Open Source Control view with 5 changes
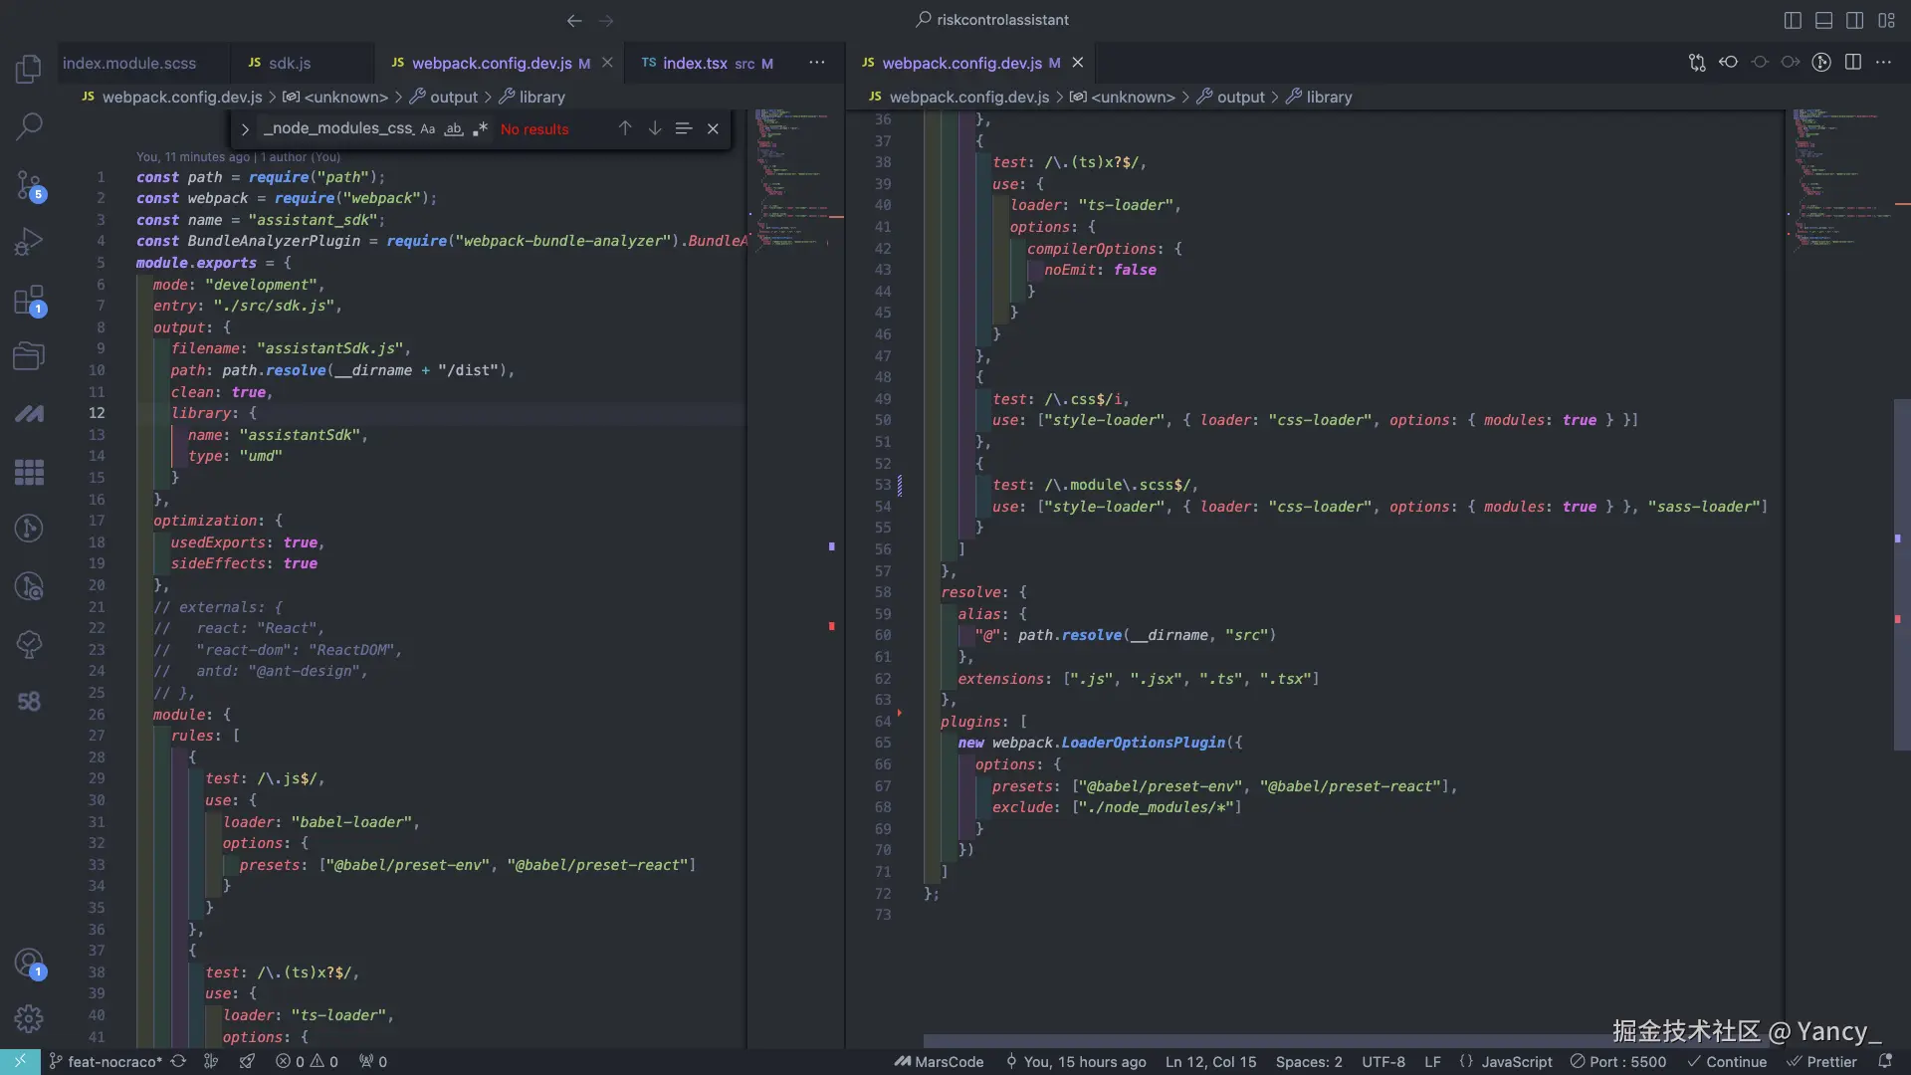This screenshot has height=1075, width=1911. point(29,184)
